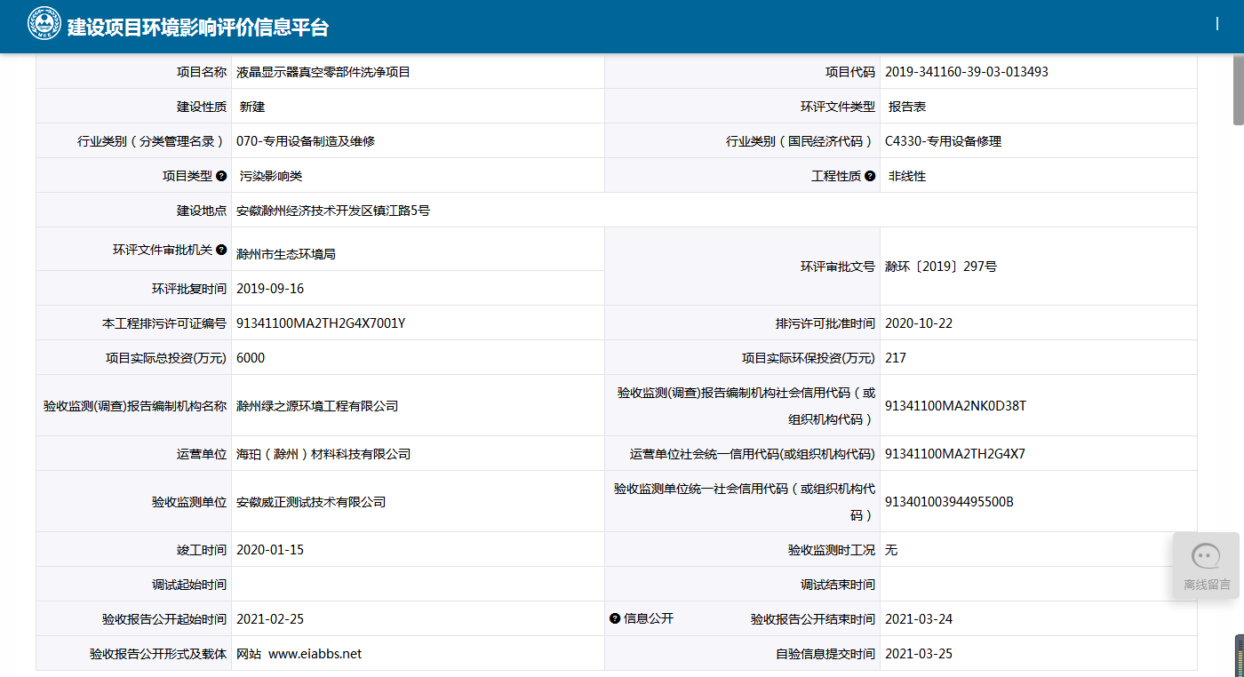Click industry value 070-专用设备制造及维修
The width and height of the screenshot is (1244, 677).
pos(306,141)
